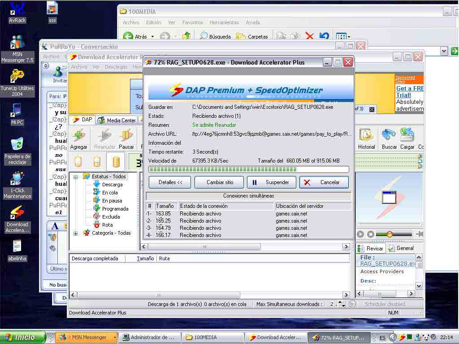Click the red X delete icon in 100MEDIA

(x=309, y=36)
